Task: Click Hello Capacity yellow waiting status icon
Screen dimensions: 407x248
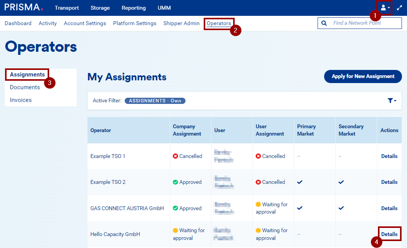Action: click(175, 230)
